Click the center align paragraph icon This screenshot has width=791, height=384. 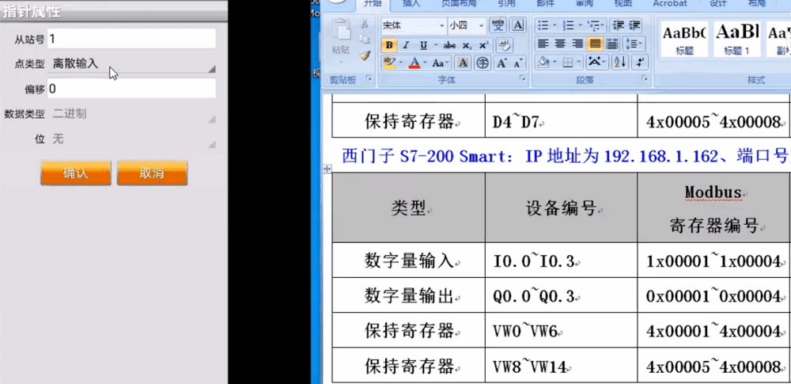click(x=560, y=44)
